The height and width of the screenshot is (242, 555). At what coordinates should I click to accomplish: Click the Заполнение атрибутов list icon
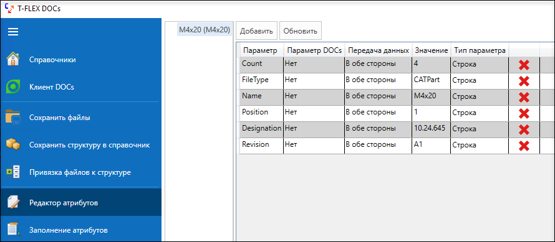point(14,230)
